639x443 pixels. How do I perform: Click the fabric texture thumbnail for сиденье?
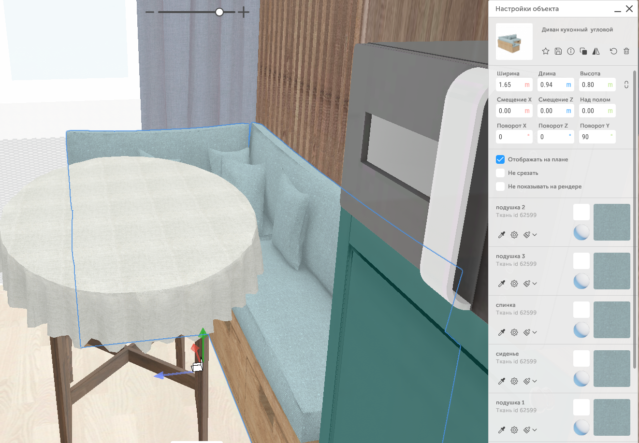click(x=612, y=369)
